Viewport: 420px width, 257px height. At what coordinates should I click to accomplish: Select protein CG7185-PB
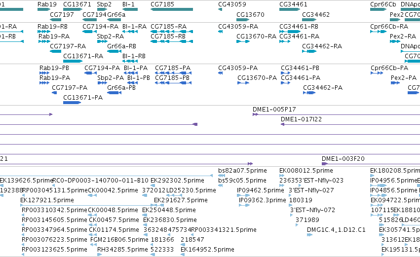173,83
